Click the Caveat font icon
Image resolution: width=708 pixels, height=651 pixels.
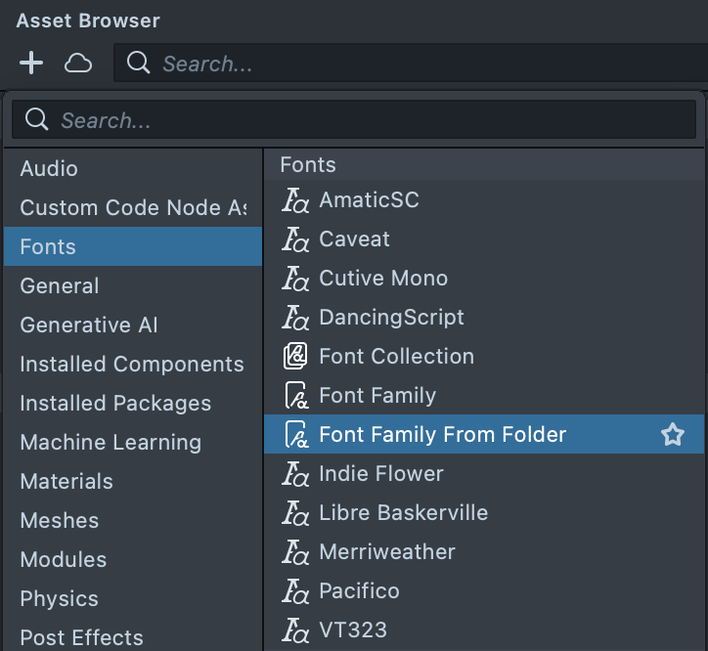295,239
